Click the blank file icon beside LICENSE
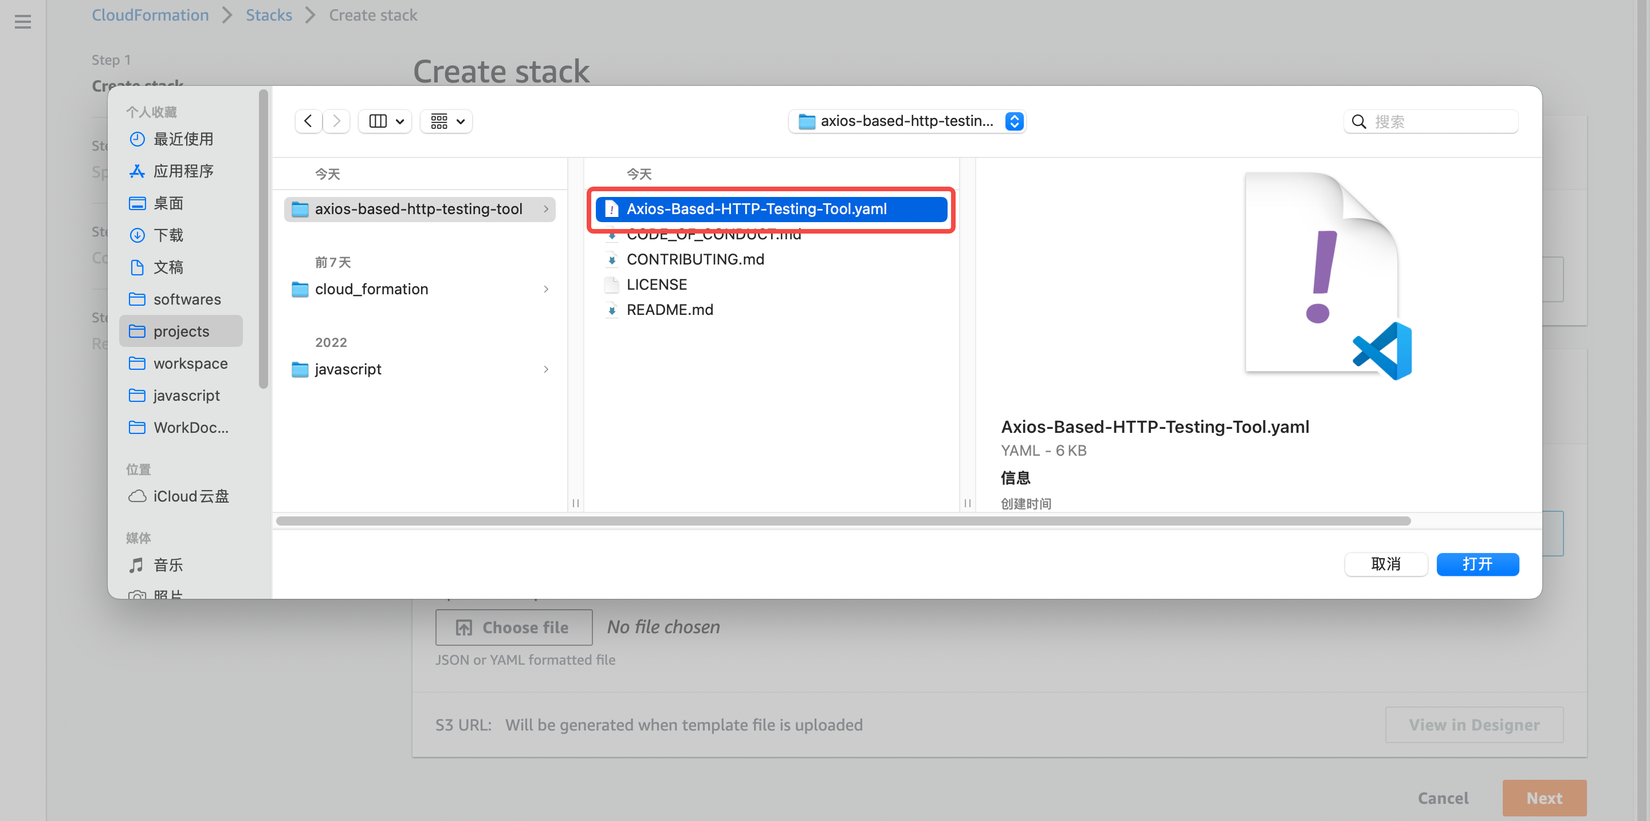 pyautogui.click(x=612, y=284)
